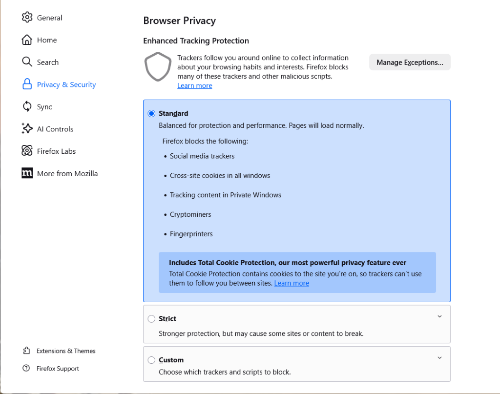The image size is (500, 394).
Task: Open Learn more link under tracker description
Action: click(x=194, y=85)
